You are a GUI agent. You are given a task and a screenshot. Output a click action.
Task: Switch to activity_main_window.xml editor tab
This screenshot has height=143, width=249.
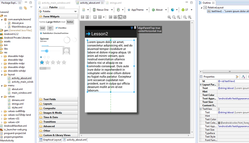click(54, 3)
